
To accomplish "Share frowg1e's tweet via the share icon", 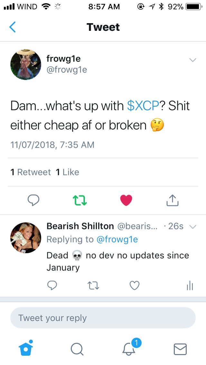I will pyautogui.click(x=173, y=200).
